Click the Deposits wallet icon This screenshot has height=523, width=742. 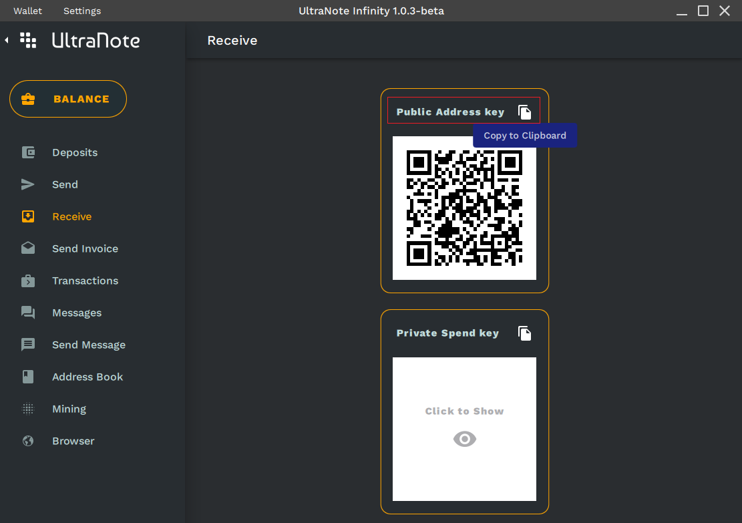pyautogui.click(x=28, y=152)
